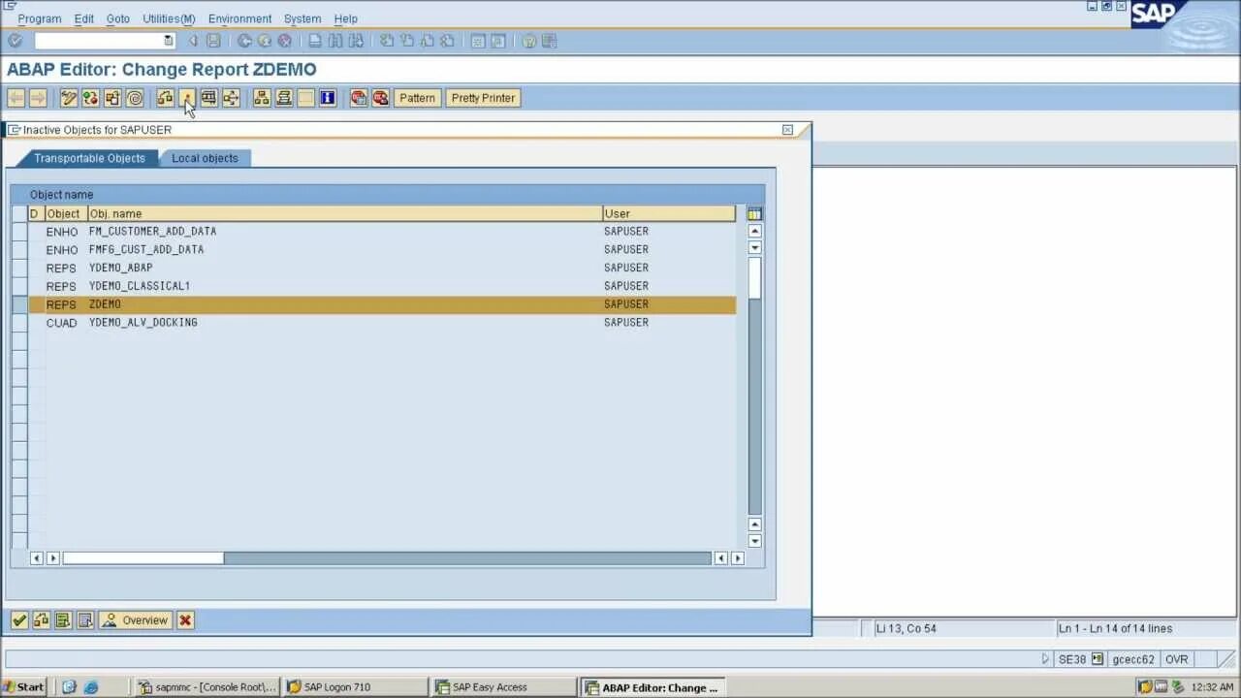
Task: Click the vertical scrollbar thumb in the object list
Action: pyautogui.click(x=754, y=277)
